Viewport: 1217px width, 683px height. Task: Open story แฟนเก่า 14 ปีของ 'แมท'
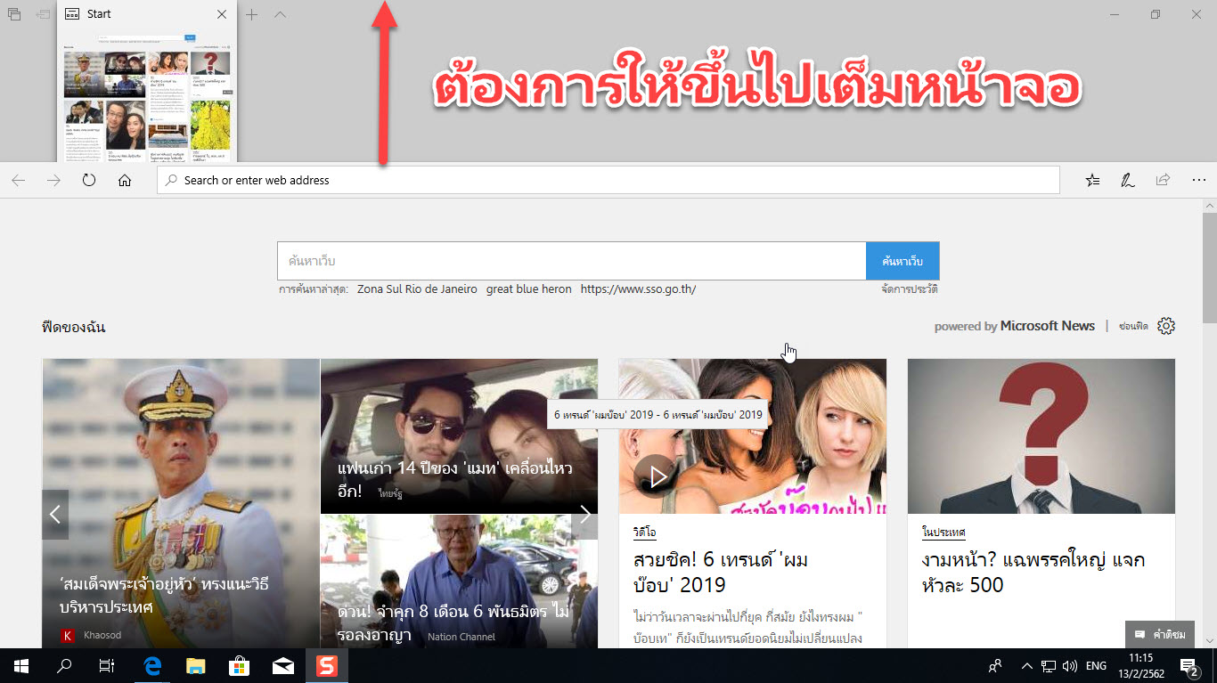(455, 479)
